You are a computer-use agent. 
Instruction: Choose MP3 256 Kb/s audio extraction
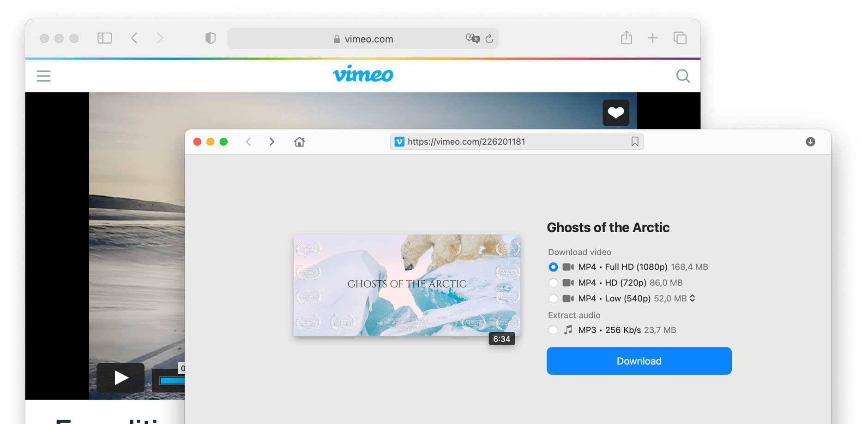(553, 330)
